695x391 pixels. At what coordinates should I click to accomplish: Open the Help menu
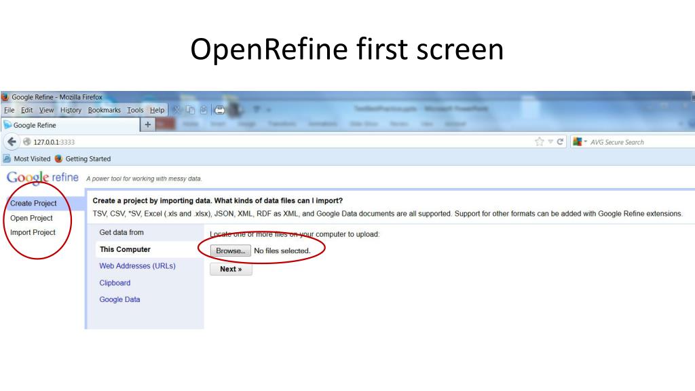coord(157,110)
